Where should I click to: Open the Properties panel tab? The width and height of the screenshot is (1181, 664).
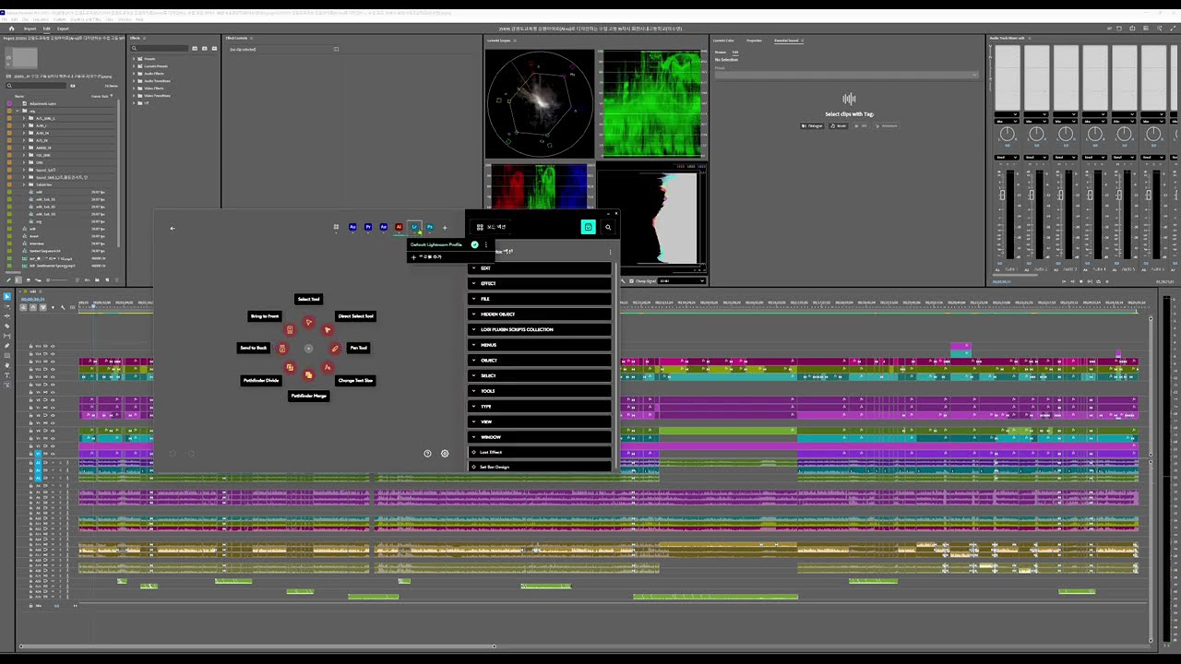[754, 41]
